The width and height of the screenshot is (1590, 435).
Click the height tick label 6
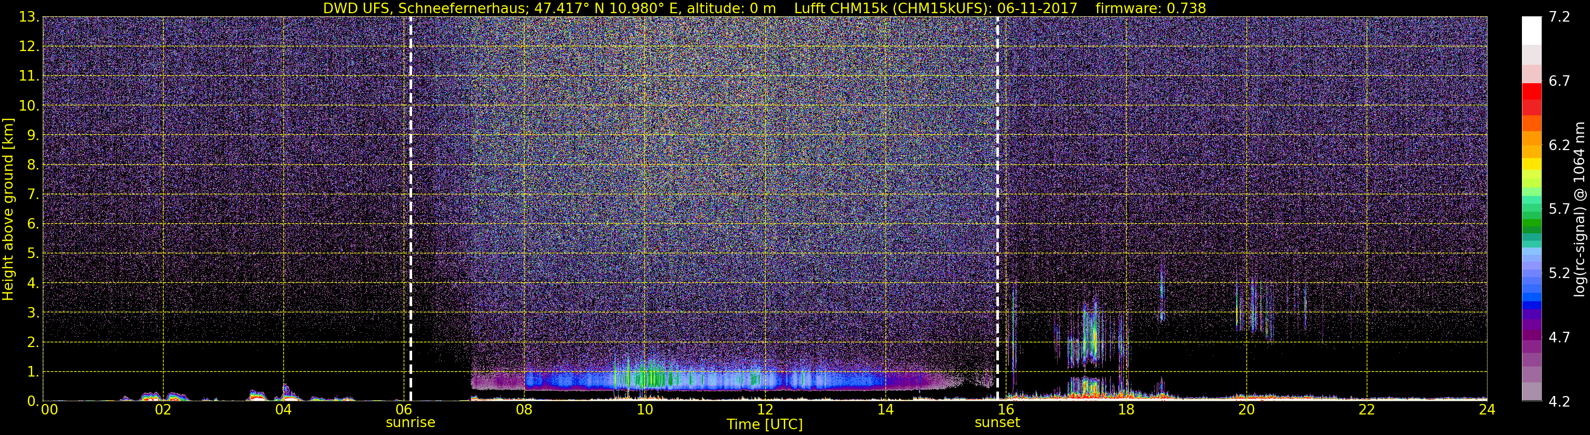[32, 224]
